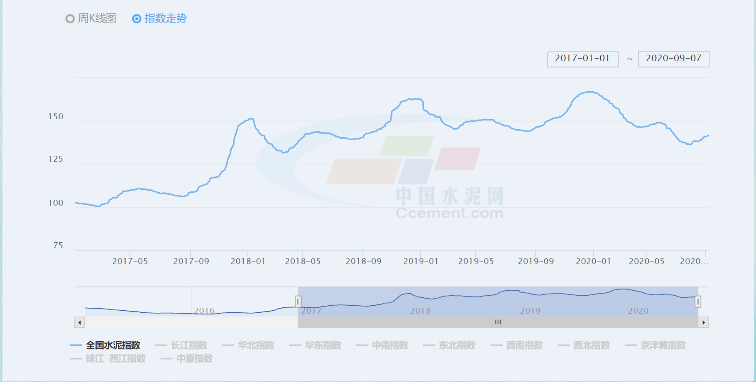Show the 西南指数 series

(x=524, y=345)
